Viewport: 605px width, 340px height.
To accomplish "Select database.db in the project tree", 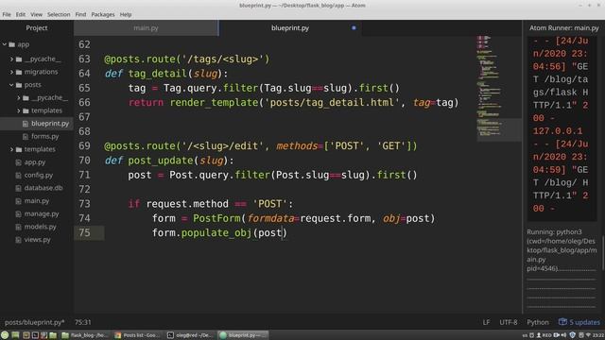I will [x=43, y=188].
